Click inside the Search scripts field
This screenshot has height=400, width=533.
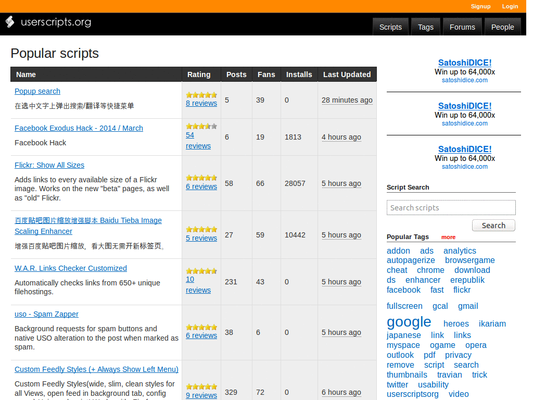tap(450, 207)
